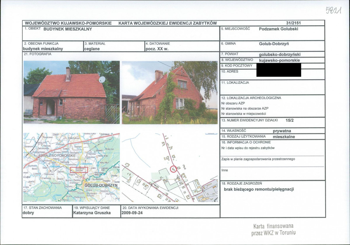Click the label "7. POWIAT"
Image resolution: width=350 pixels, height=245 pixels.
(230, 54)
